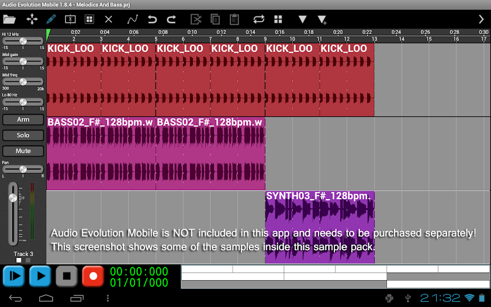Click the gray square under Track 3
Screen dimensions: 491x307
pyautogui.click(x=28, y=260)
